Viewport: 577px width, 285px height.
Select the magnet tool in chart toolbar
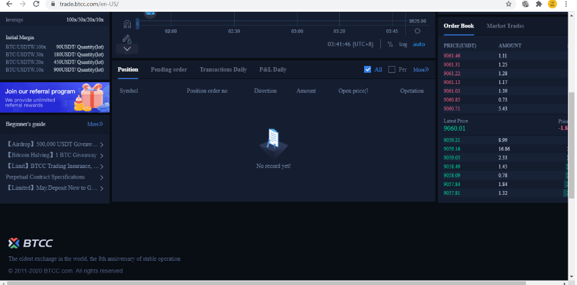coord(127,24)
